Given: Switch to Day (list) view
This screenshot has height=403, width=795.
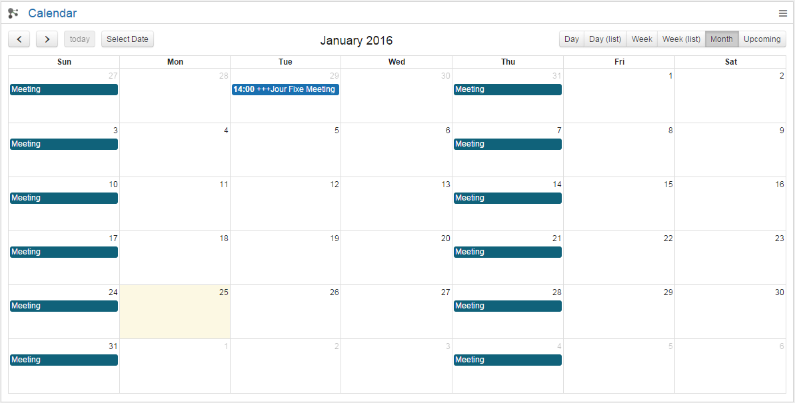Looking at the screenshot, I should (604, 39).
